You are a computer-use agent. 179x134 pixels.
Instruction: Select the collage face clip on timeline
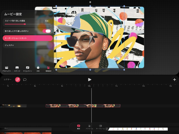(x=83, y=106)
